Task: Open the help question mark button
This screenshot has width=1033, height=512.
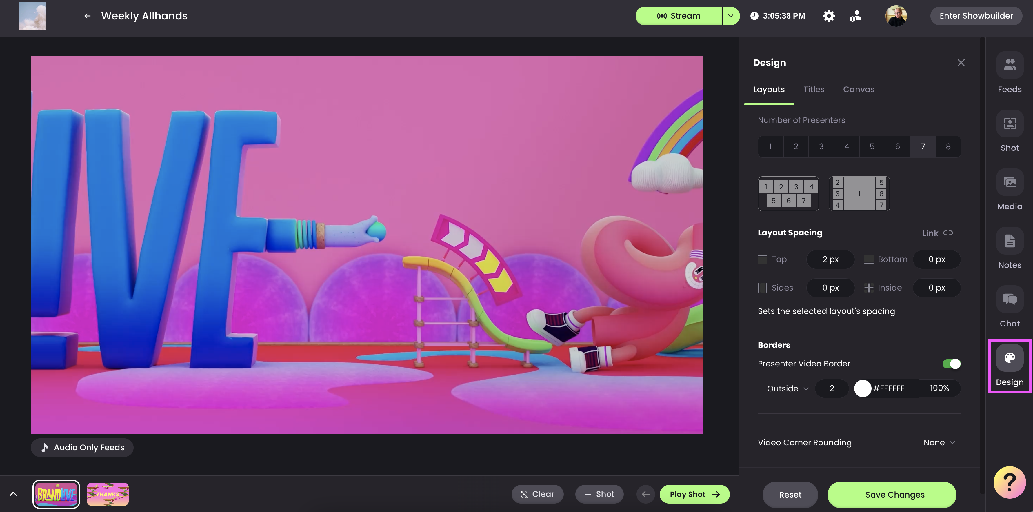Action: tap(1009, 482)
